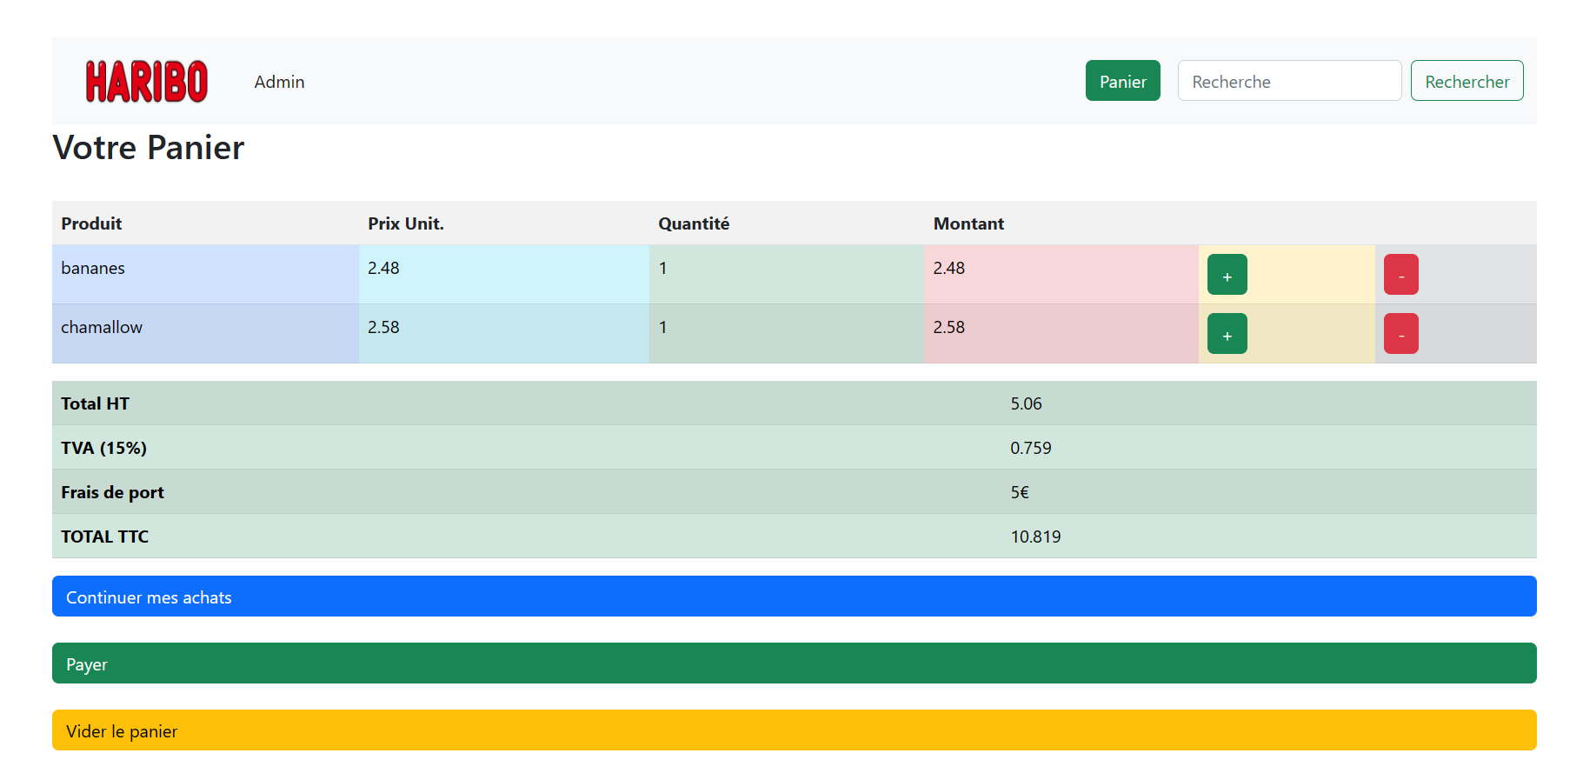Viewport: 1583px width, 780px height.
Task: Click the Votre Panier heading
Action: [x=149, y=148]
